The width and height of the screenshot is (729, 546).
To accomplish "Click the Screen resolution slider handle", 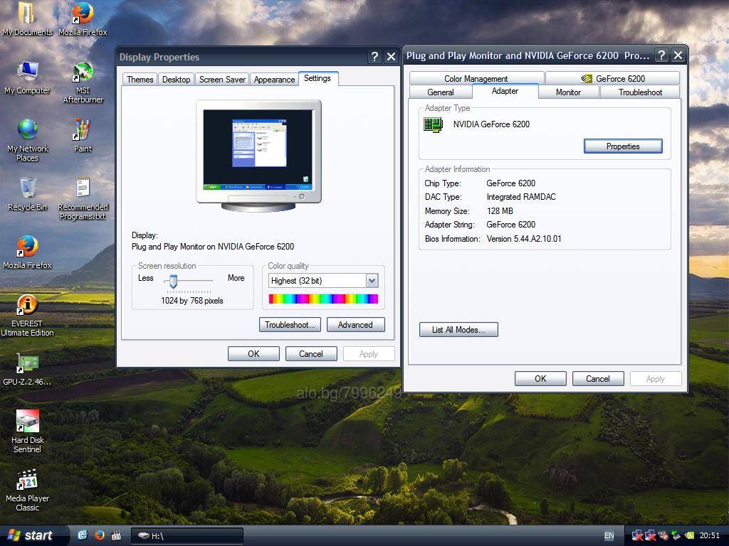I will click(x=173, y=282).
